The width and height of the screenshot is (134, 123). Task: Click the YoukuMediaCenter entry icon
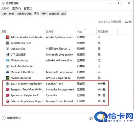coord(8,66)
